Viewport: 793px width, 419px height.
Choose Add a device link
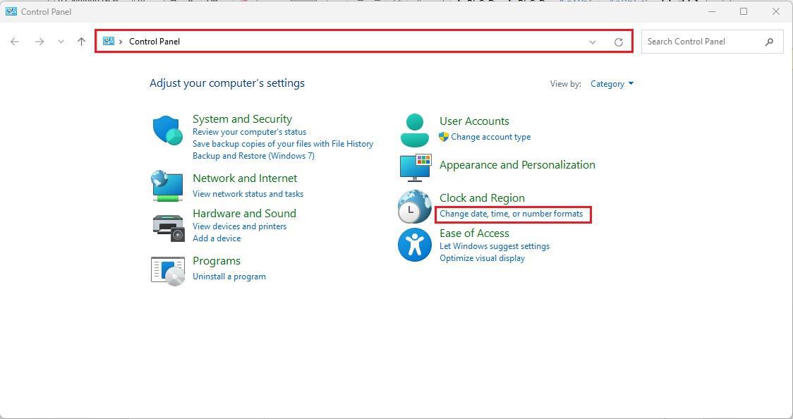217,238
